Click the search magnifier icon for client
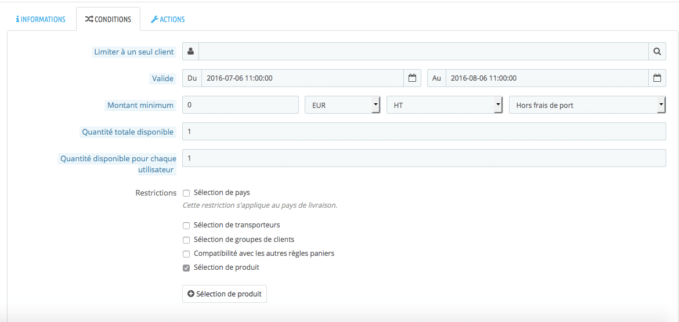Screen dimensions: 679x322 click(657, 52)
